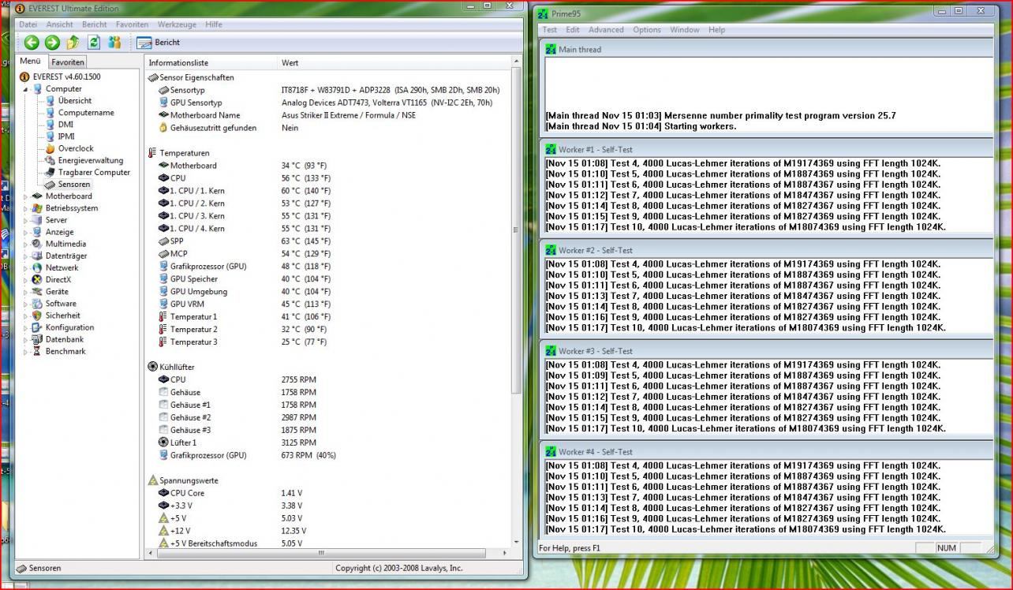The width and height of the screenshot is (1013, 590).
Task: Click the Software icon in the tree
Action: tap(37, 304)
